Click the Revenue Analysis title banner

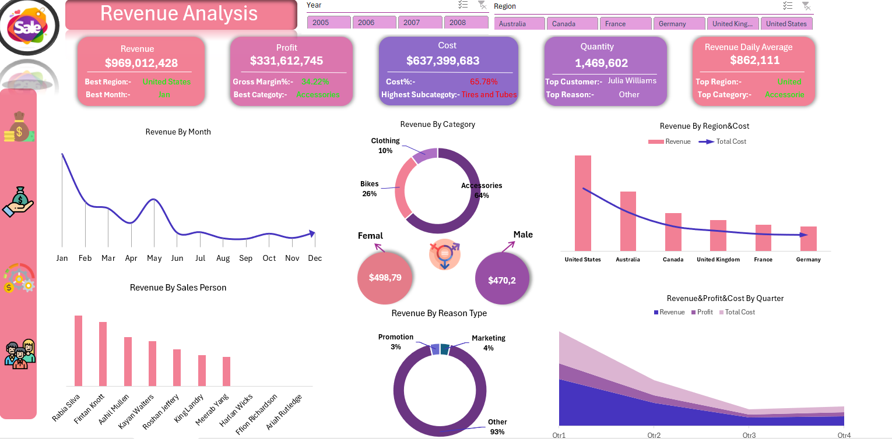[180, 15]
